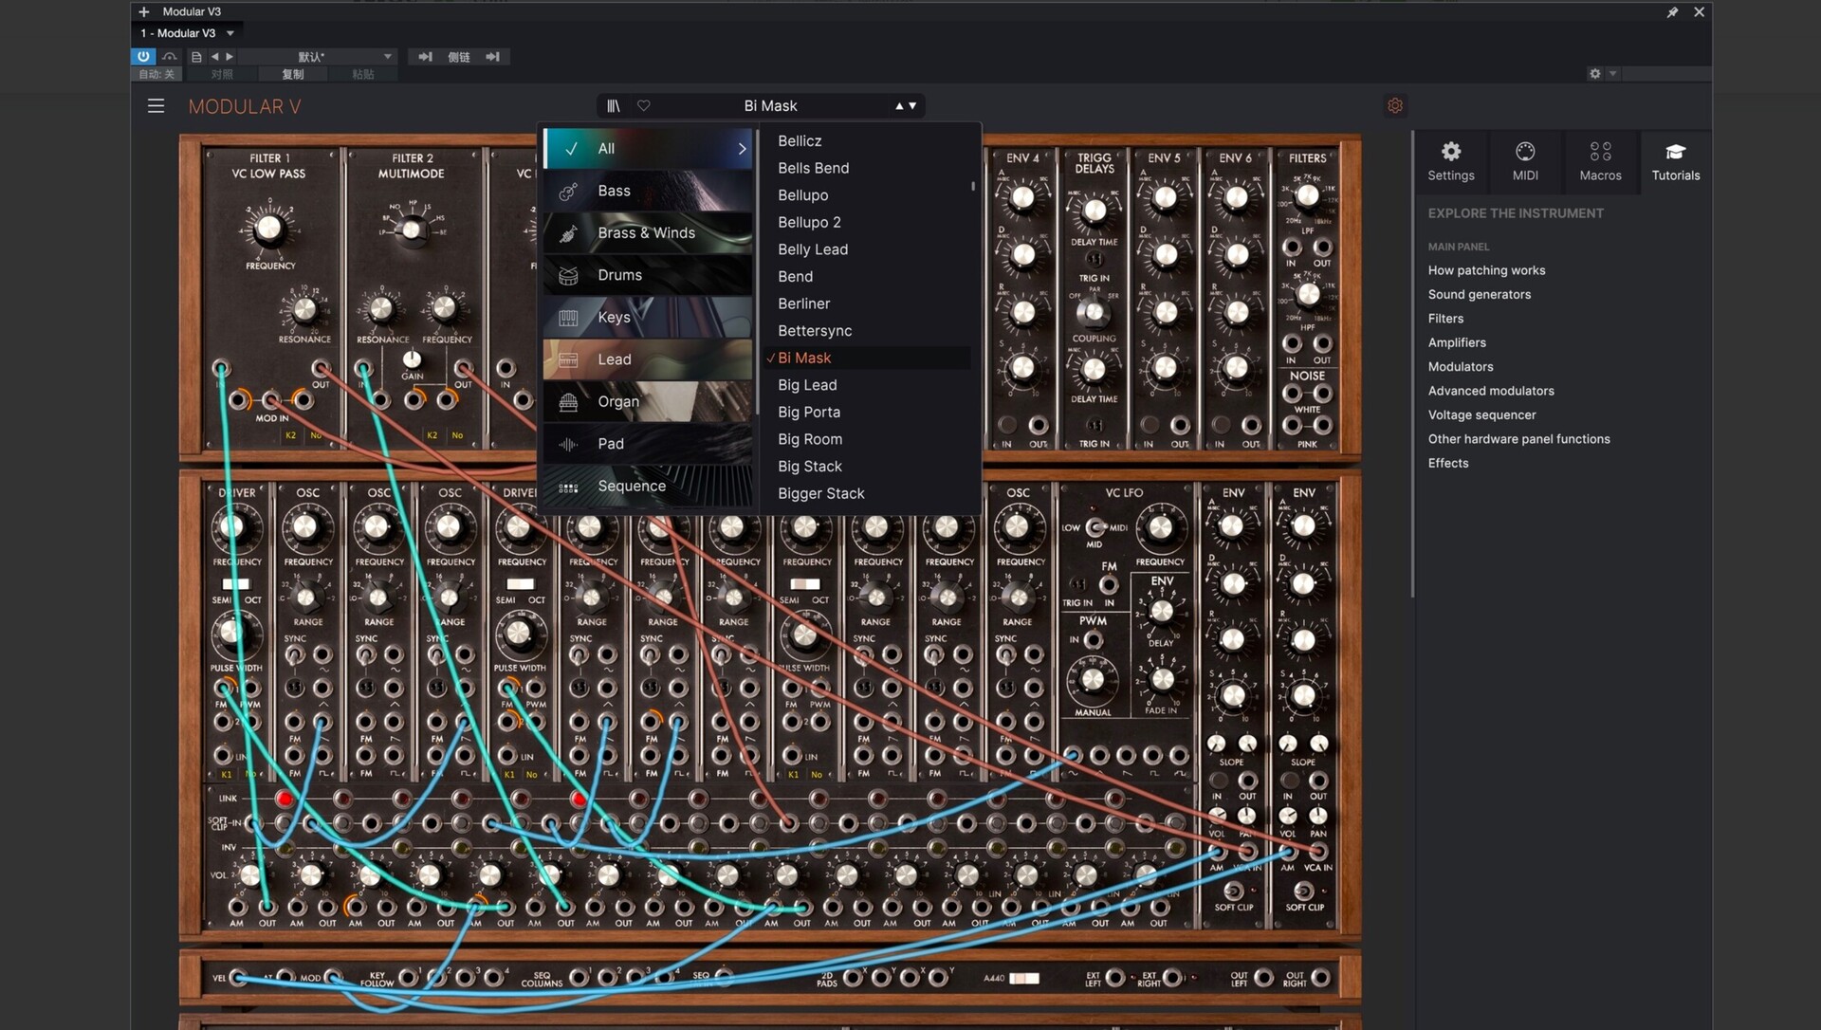1821x1030 pixels.
Task: Expand the All category chevron
Action: [742, 149]
